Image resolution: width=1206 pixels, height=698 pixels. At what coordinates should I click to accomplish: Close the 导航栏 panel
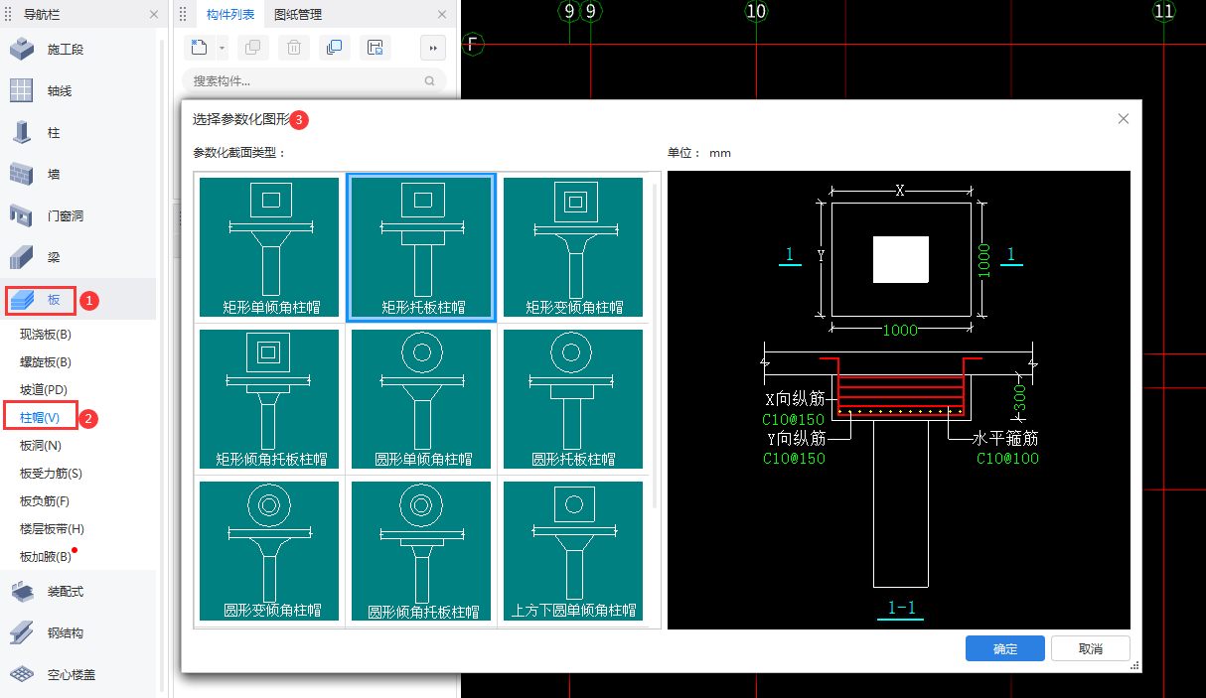[154, 15]
